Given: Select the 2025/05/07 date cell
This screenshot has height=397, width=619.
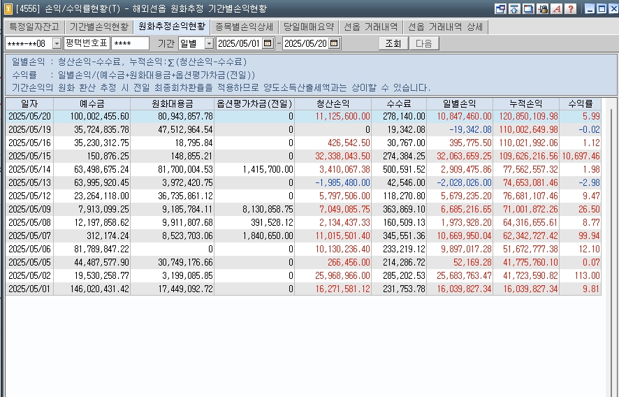Looking at the screenshot, I should coord(29,236).
